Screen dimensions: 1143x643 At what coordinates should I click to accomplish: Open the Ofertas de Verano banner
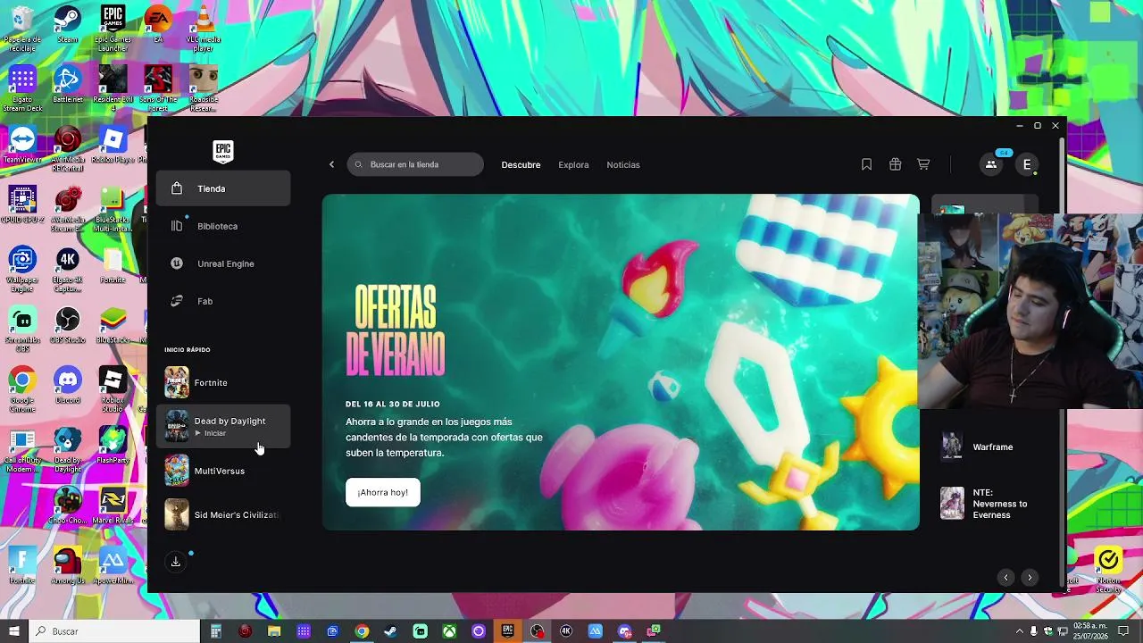621,362
